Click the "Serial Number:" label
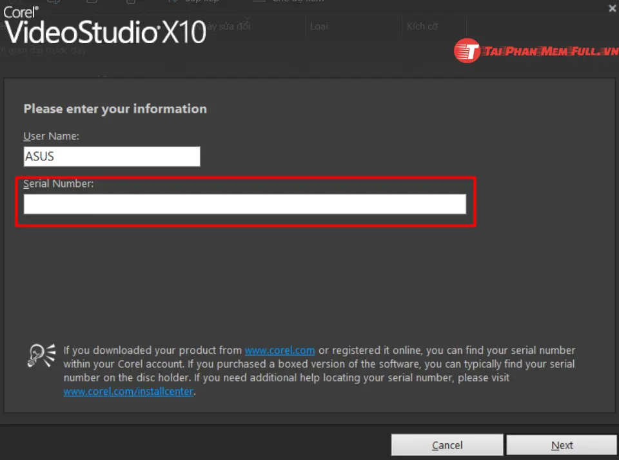Image resolution: width=619 pixels, height=460 pixels. pos(59,184)
